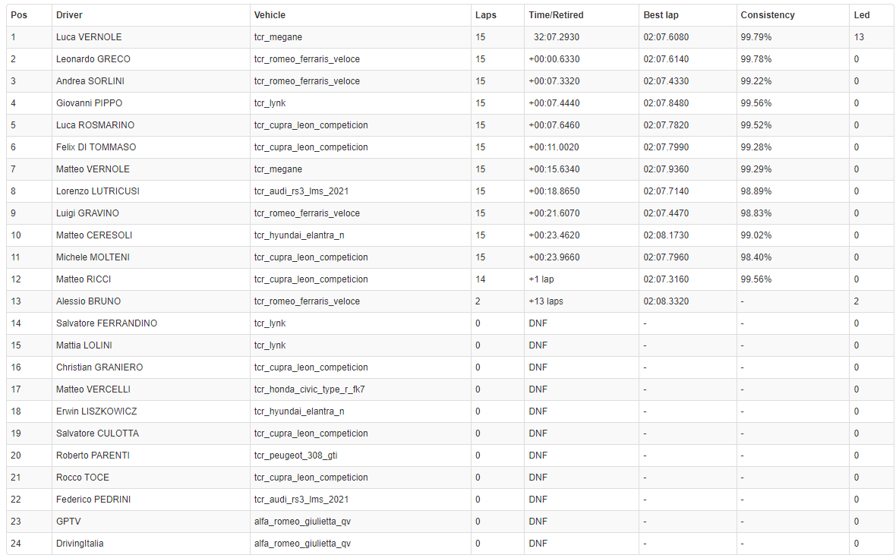
Task: Click the Vehicle column header
Action: pyautogui.click(x=270, y=15)
